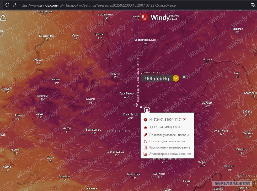The width and height of the screenshot is (257, 191).
Task: Copy coordinates with the copy icon
Action: [184, 119]
